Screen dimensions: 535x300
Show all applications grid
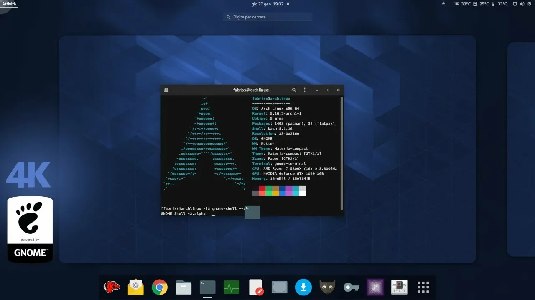tap(423, 287)
